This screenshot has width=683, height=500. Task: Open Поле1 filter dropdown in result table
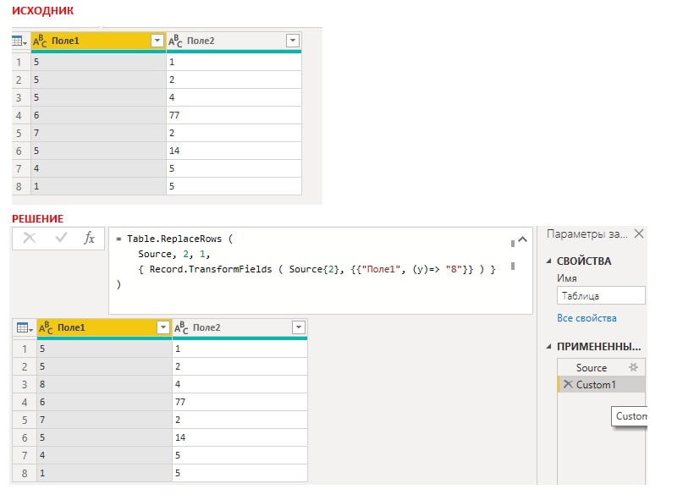[162, 327]
